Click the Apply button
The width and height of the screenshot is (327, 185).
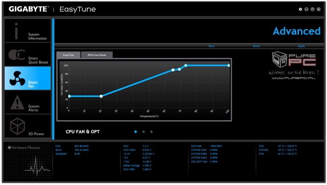tap(301, 46)
